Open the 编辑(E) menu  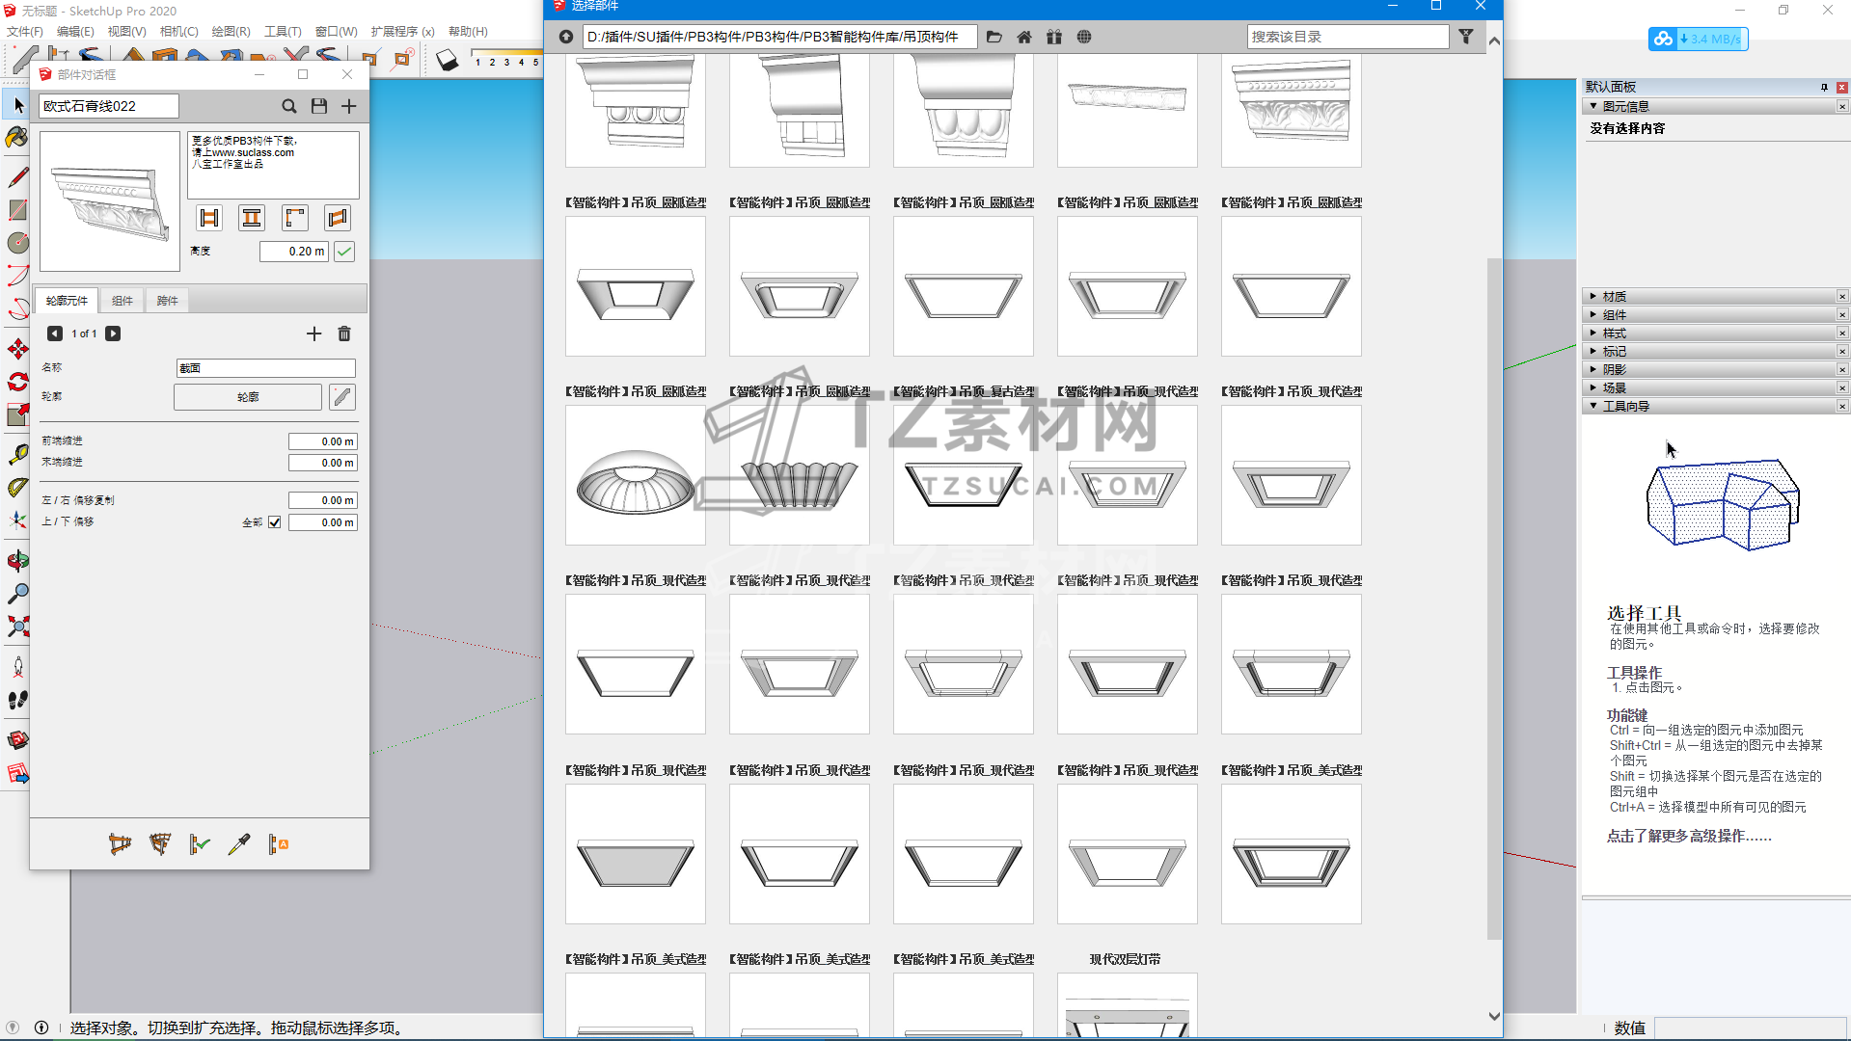tap(75, 32)
